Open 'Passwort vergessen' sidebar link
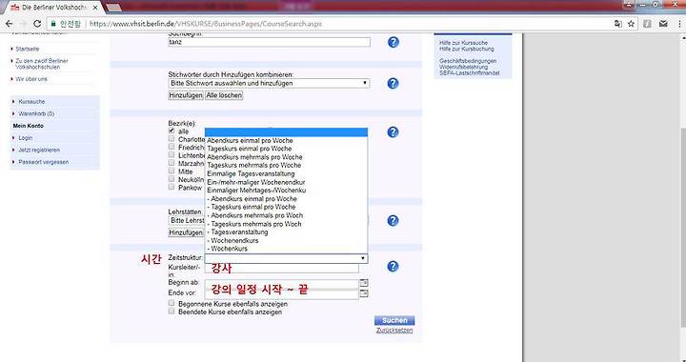Screen dimensions: 686x362 click(43, 162)
